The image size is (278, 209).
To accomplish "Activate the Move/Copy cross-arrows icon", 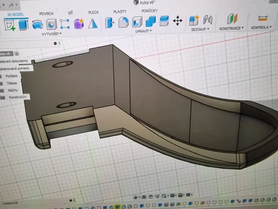I will (178, 20).
